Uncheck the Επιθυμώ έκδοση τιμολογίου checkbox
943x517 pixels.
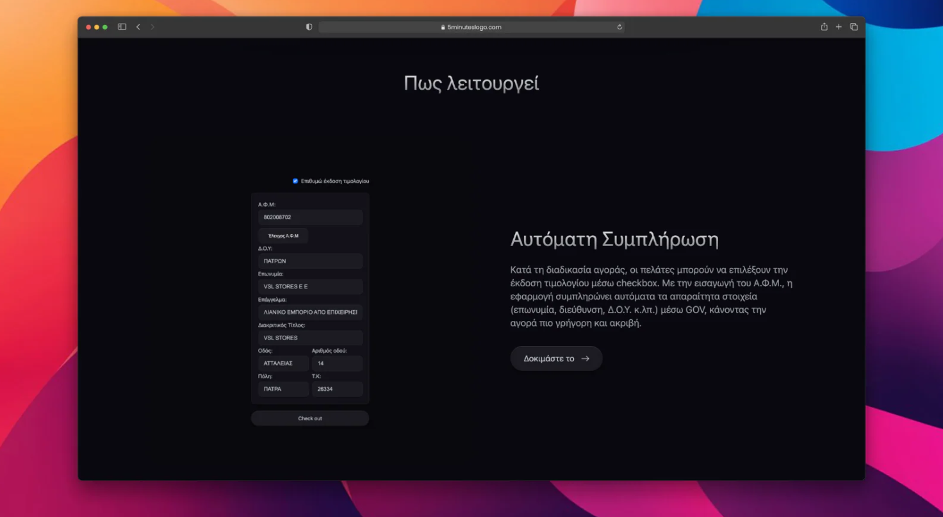295,181
